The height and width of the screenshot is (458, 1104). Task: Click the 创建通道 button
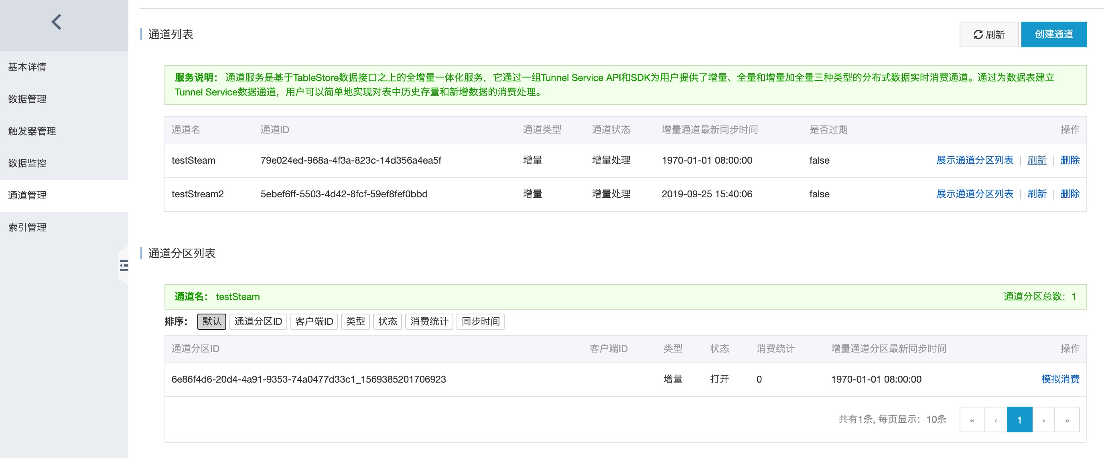[1054, 34]
